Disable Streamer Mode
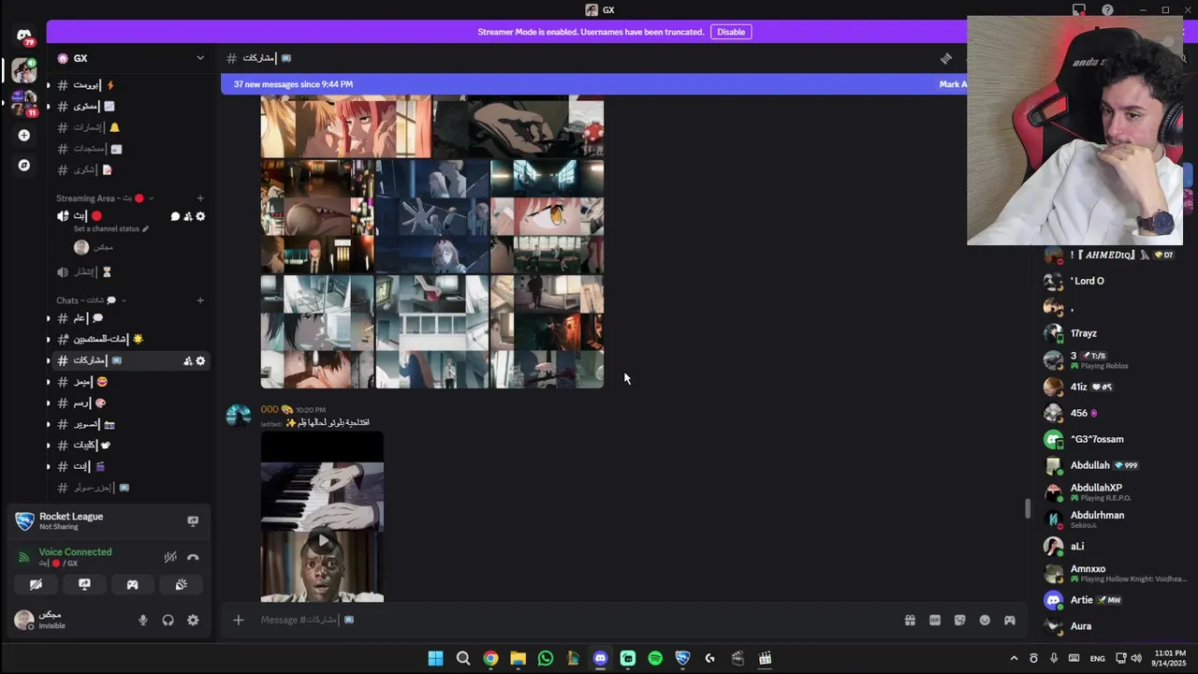The width and height of the screenshot is (1198, 674). pyautogui.click(x=731, y=32)
